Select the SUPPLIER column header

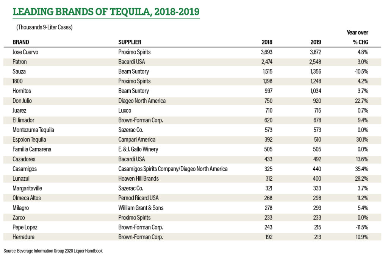130,42
